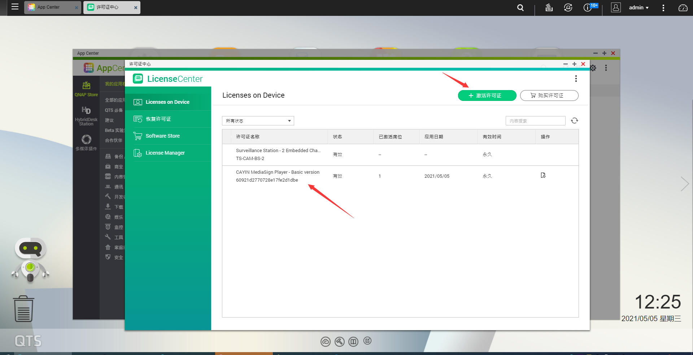This screenshot has width=693, height=355.
Task: Expand the 所有状态 status filter dropdown
Action: tap(258, 121)
